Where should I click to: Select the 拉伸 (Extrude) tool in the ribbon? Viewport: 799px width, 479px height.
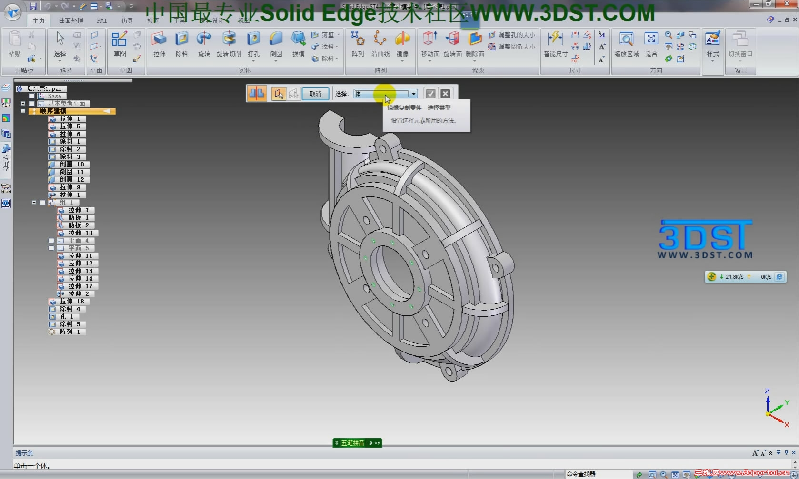(159, 44)
